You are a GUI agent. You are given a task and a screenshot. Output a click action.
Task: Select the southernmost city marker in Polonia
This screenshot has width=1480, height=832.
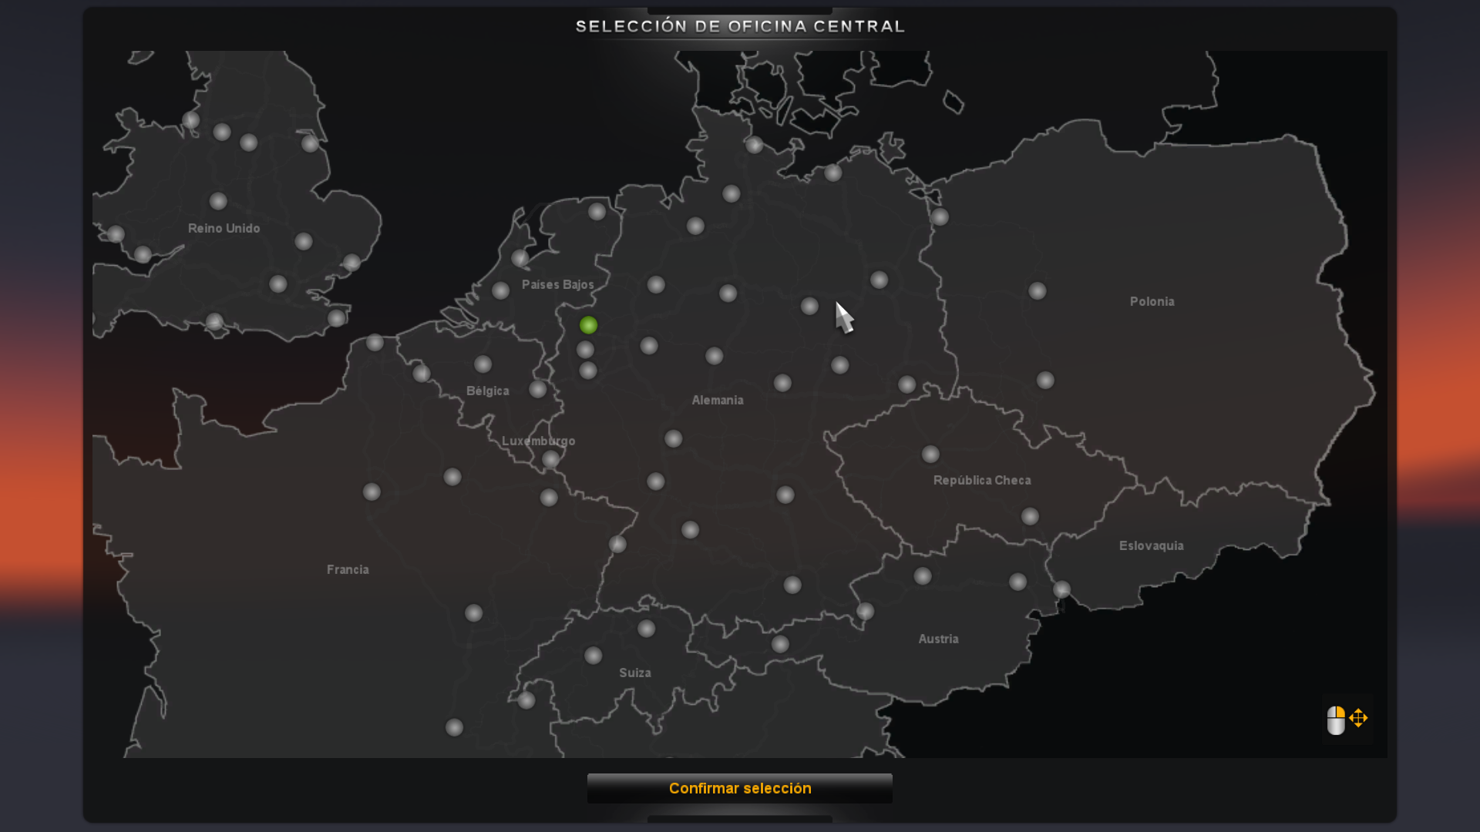pos(1045,380)
